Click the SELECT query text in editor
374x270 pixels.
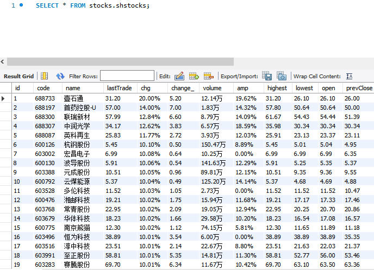pos(92,5)
